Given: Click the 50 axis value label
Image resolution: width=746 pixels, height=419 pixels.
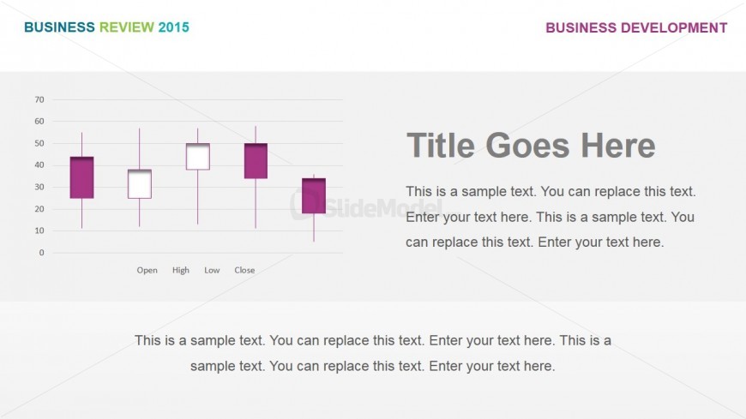Looking at the screenshot, I should pos(39,143).
